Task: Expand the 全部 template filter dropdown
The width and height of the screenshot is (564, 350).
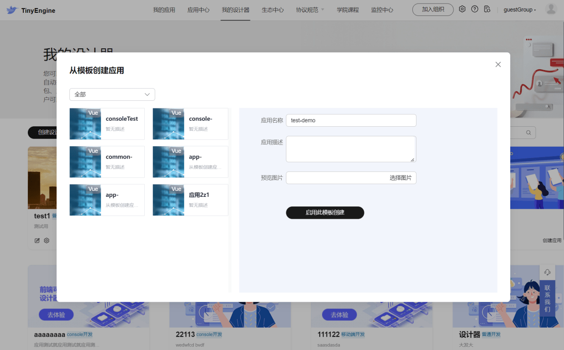Action: [112, 94]
